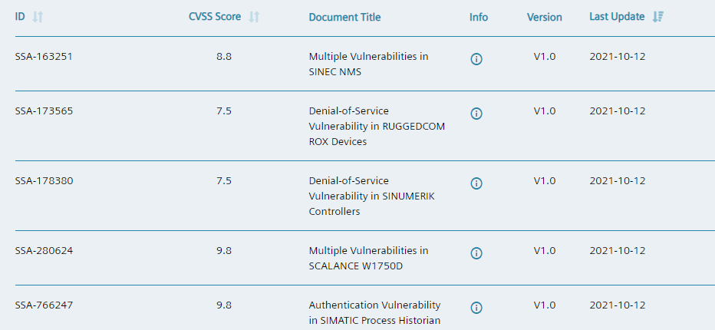The height and width of the screenshot is (330, 715).
Task: Select the Version column header
Action: (x=545, y=18)
